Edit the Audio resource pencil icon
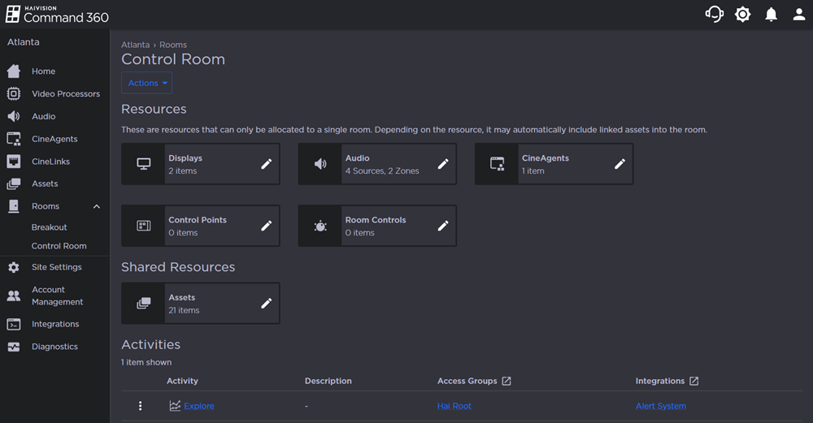The width and height of the screenshot is (813, 423). coord(443,164)
